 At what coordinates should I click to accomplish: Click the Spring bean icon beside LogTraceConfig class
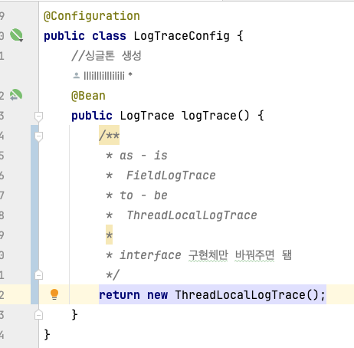tap(17, 35)
